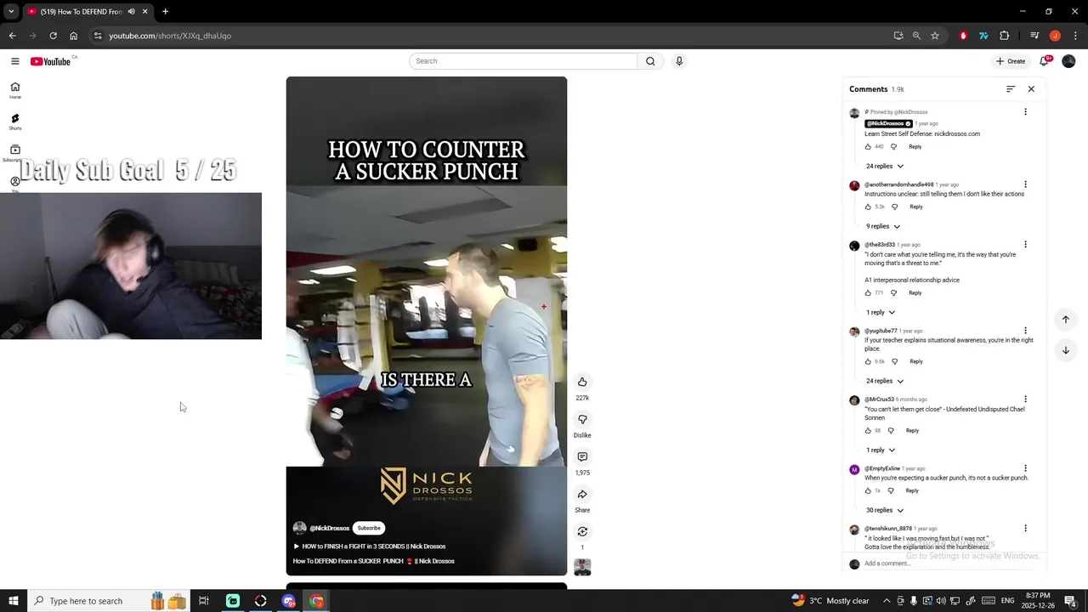Viewport: 1088px width, 612px height.
Task: Open the browser tab search dropdown
Action: click(x=11, y=12)
